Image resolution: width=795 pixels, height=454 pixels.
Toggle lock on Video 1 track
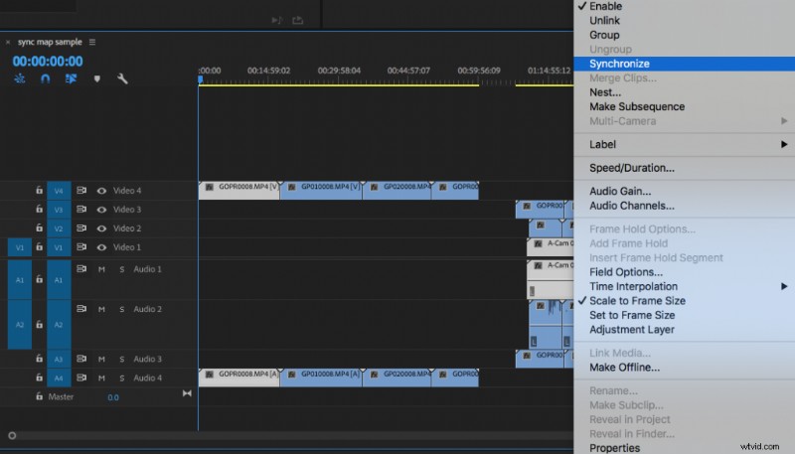(x=39, y=247)
